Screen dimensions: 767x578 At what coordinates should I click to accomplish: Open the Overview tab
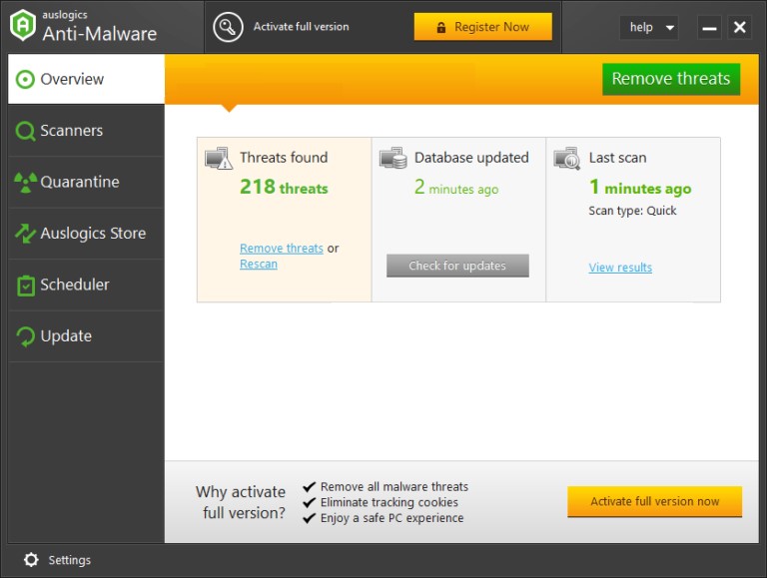point(86,79)
